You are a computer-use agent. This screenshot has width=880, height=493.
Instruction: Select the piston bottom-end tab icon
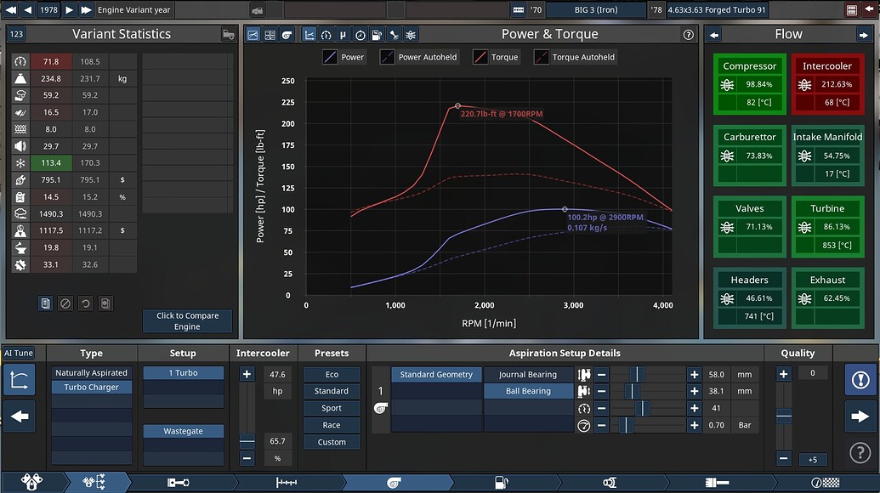(x=179, y=481)
